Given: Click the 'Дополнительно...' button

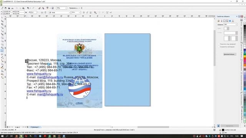Looking at the screenshot, I should [230, 54].
